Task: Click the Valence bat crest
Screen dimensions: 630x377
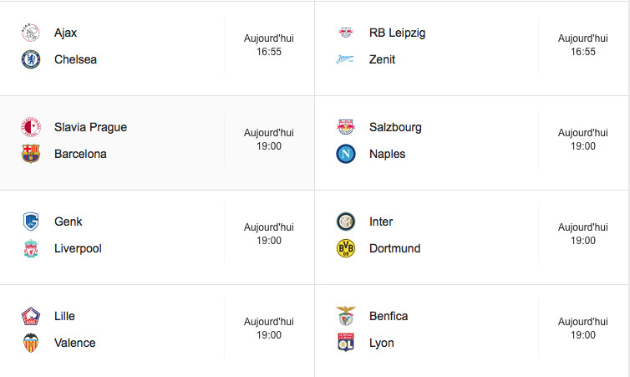Action: point(30,343)
